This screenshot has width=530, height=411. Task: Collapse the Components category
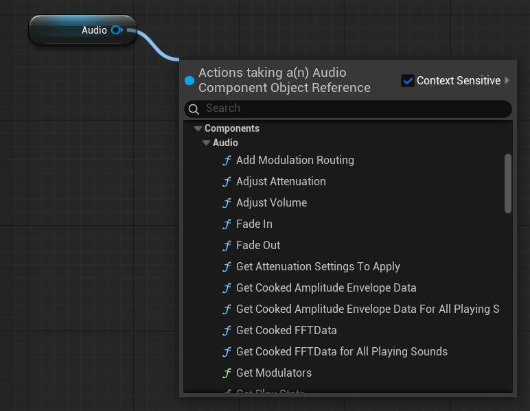[x=198, y=128]
